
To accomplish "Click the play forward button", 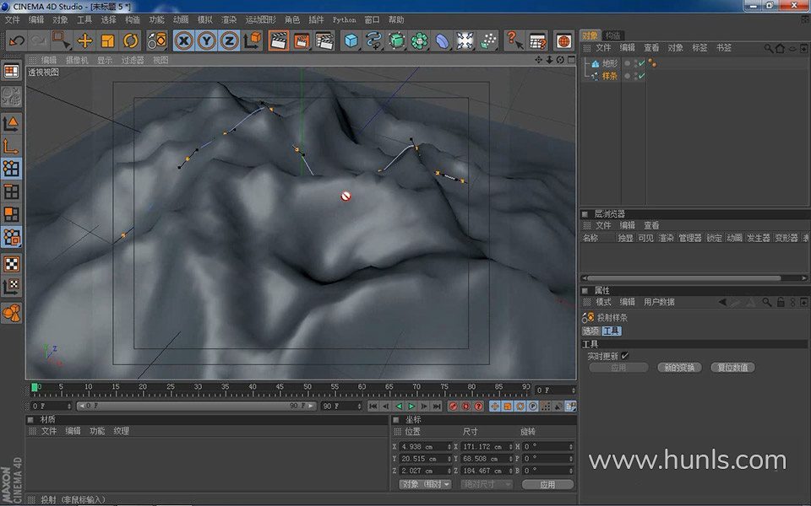I will (x=411, y=406).
